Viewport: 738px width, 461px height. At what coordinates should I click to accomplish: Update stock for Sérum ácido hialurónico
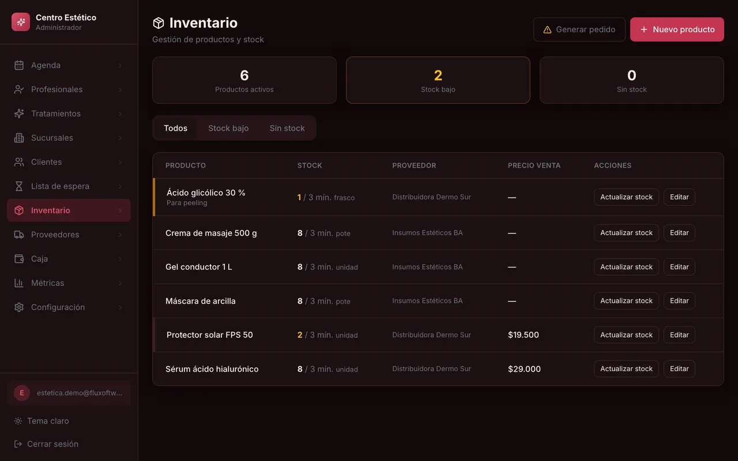626,369
